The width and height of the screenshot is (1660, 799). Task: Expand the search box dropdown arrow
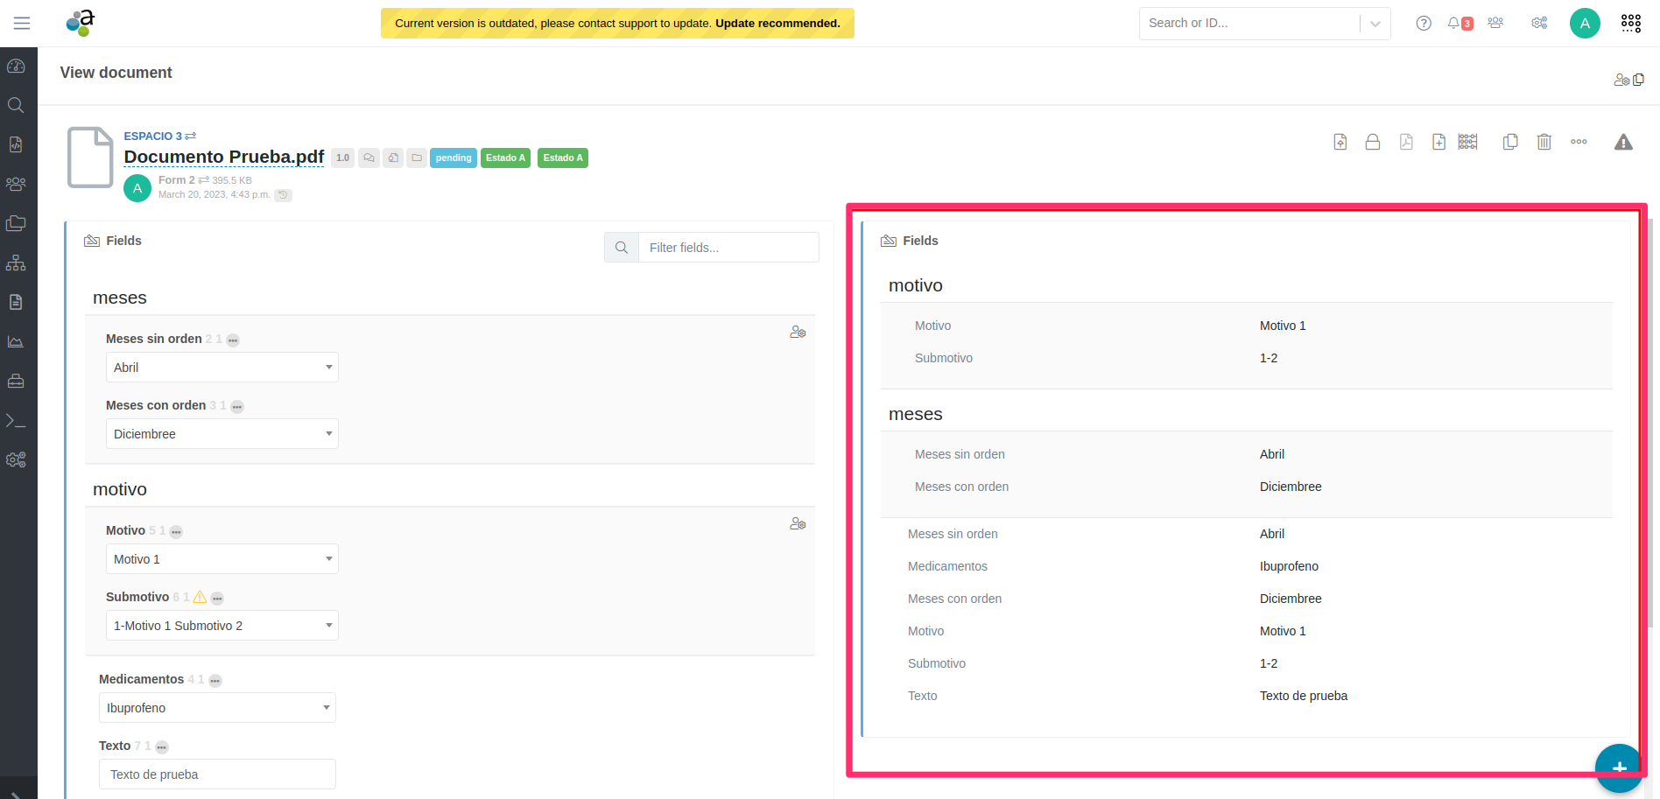point(1375,24)
